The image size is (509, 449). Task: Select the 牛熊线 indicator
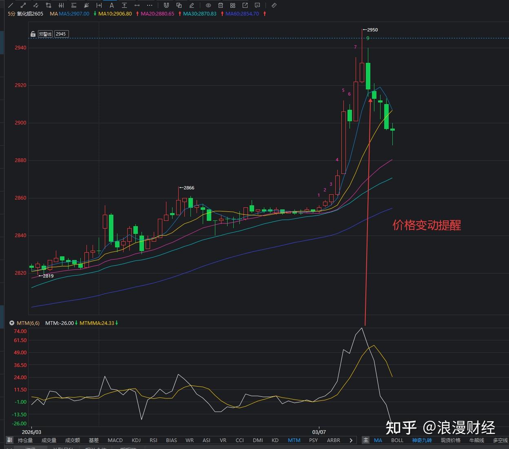point(476,440)
